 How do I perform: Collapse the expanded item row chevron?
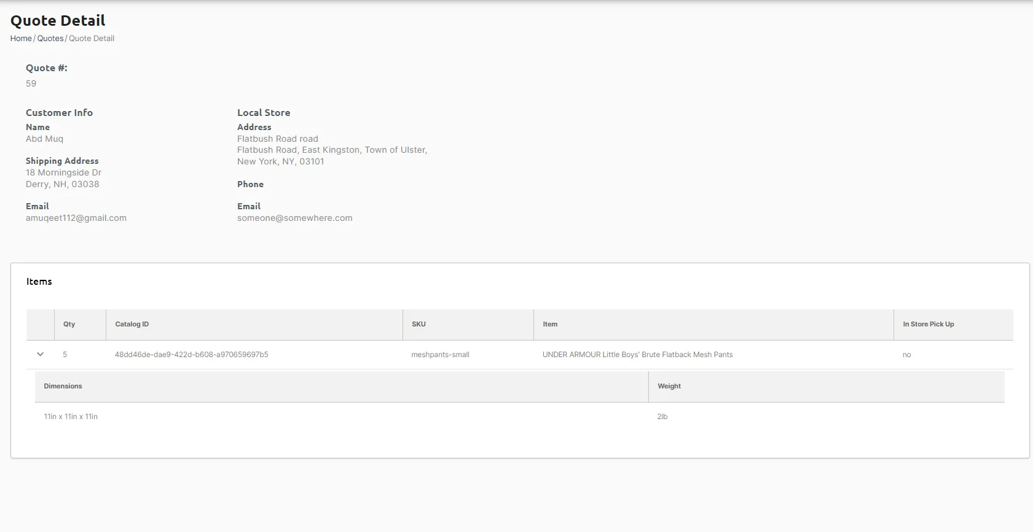pyautogui.click(x=41, y=354)
